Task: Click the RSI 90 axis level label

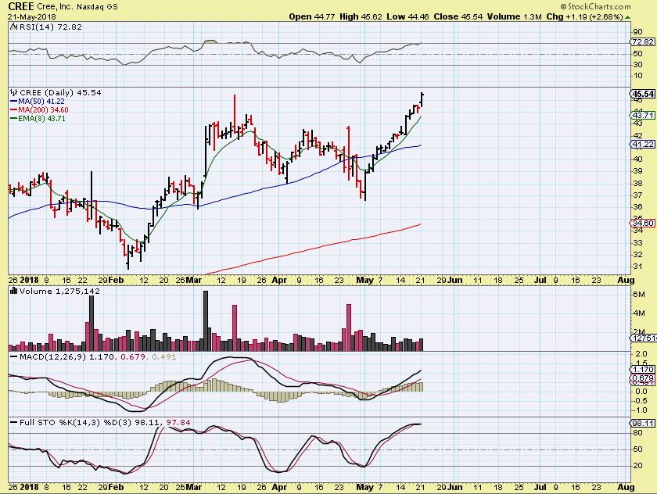Action: pyautogui.click(x=637, y=32)
